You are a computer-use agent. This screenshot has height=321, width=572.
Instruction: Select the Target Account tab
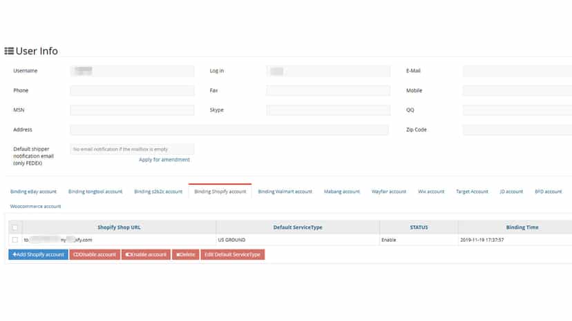coord(472,191)
